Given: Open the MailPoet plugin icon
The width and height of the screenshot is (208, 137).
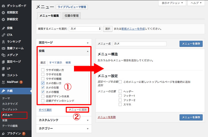Looking at the screenshot, I should click(3, 82).
